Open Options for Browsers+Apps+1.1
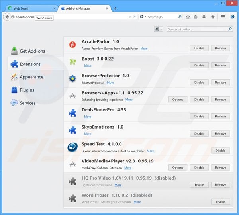This screenshot has height=215, width=239. (x=178, y=100)
